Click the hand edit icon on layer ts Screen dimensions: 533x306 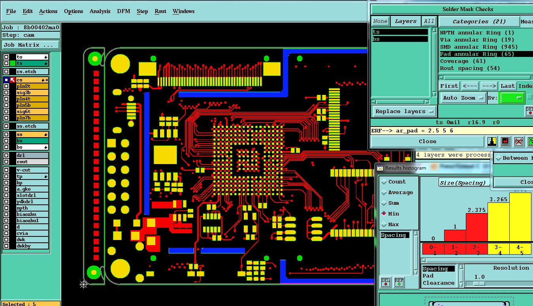point(46,63)
